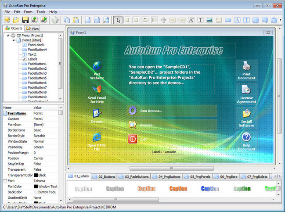
Task: Click the Run Demos gear icon
Action: (133, 111)
